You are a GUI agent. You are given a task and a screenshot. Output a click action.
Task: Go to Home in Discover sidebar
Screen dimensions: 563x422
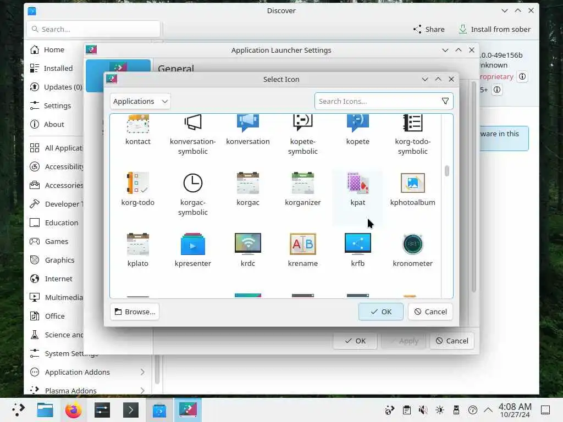tap(54, 49)
